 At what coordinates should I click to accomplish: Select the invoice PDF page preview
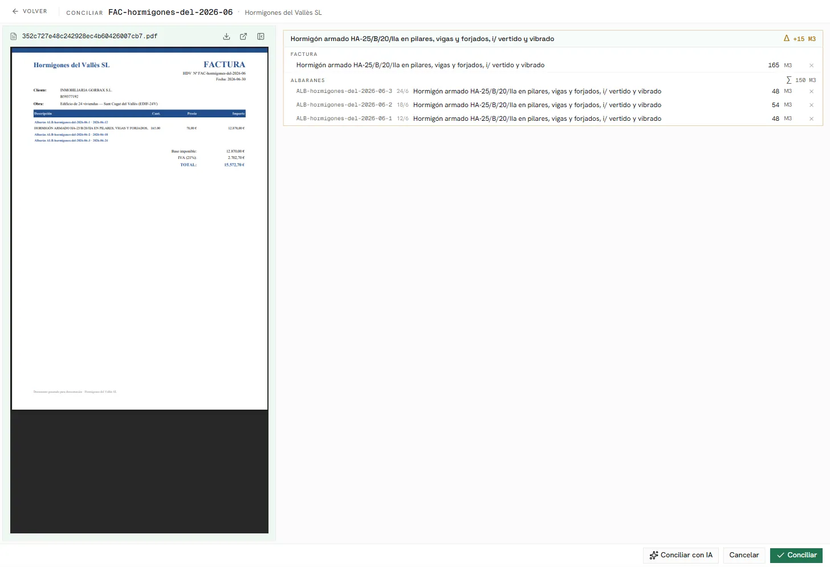click(x=140, y=229)
